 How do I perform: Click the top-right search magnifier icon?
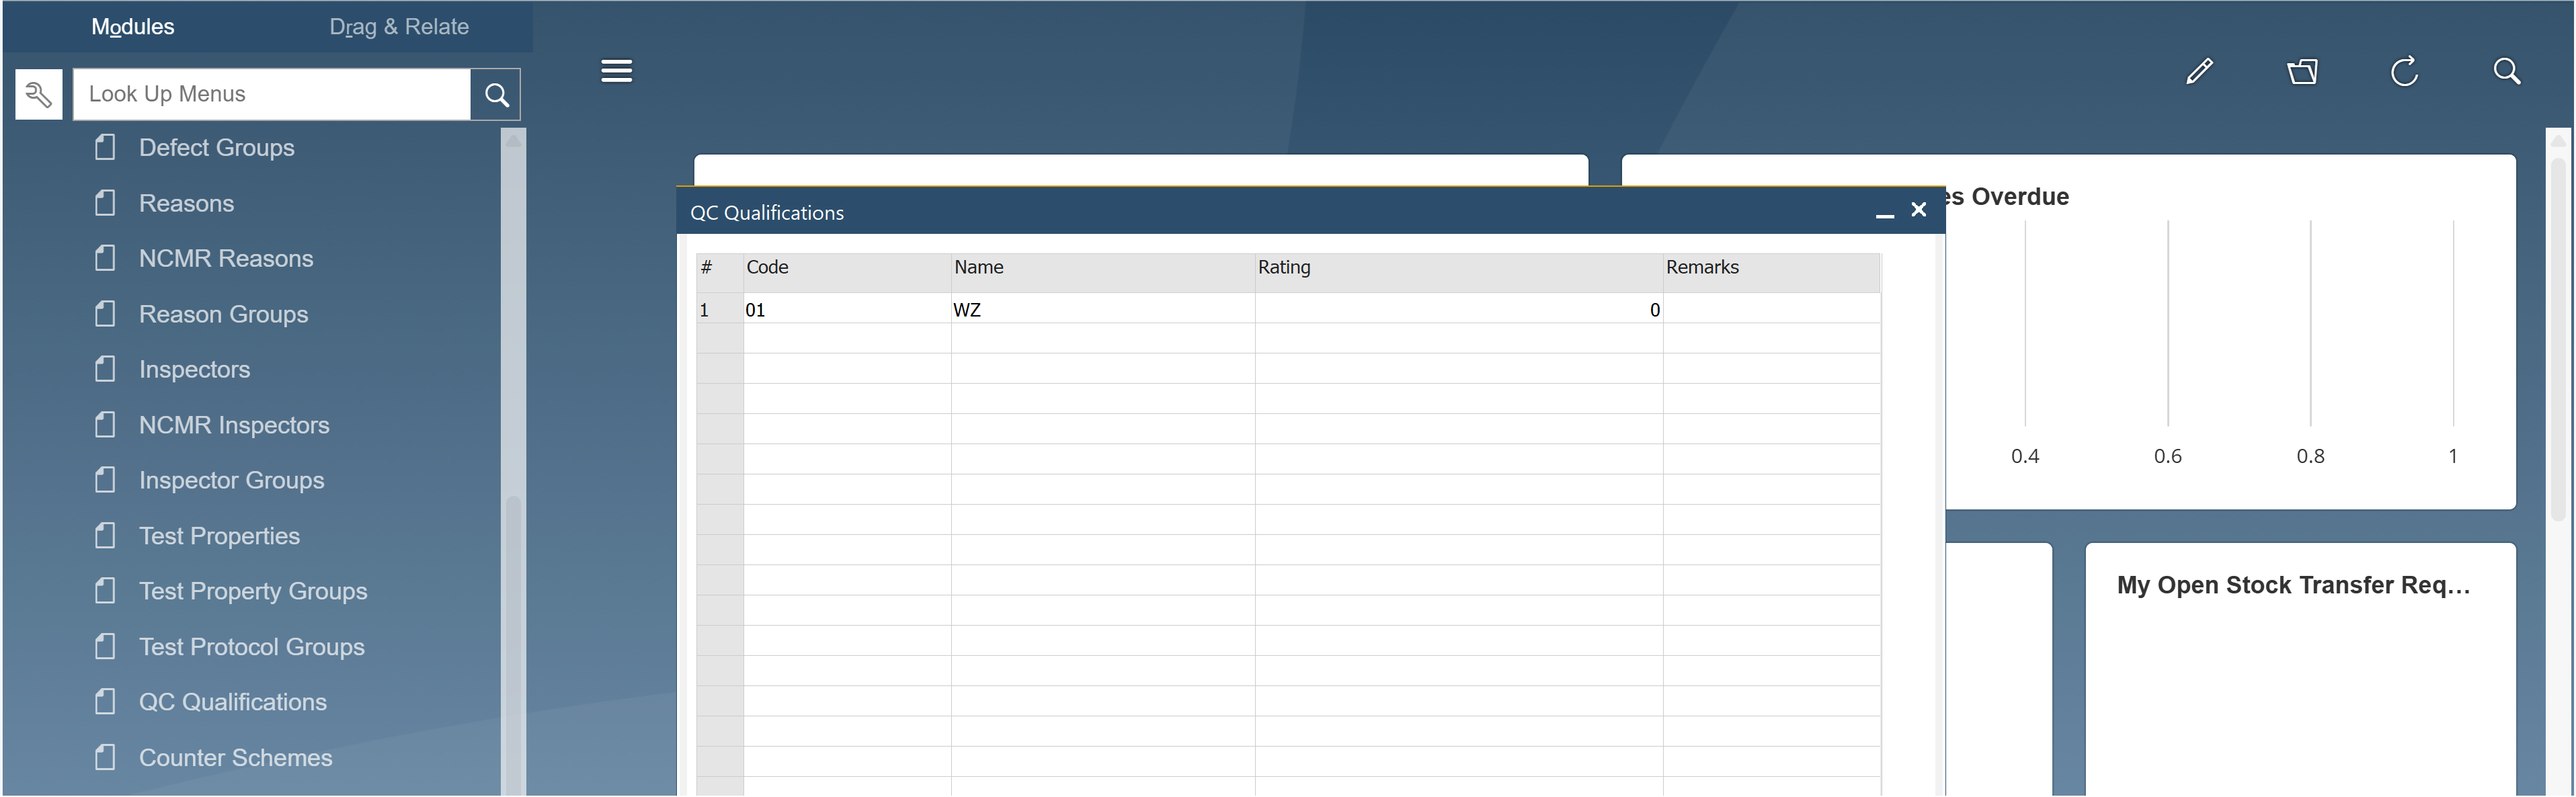coord(2507,71)
